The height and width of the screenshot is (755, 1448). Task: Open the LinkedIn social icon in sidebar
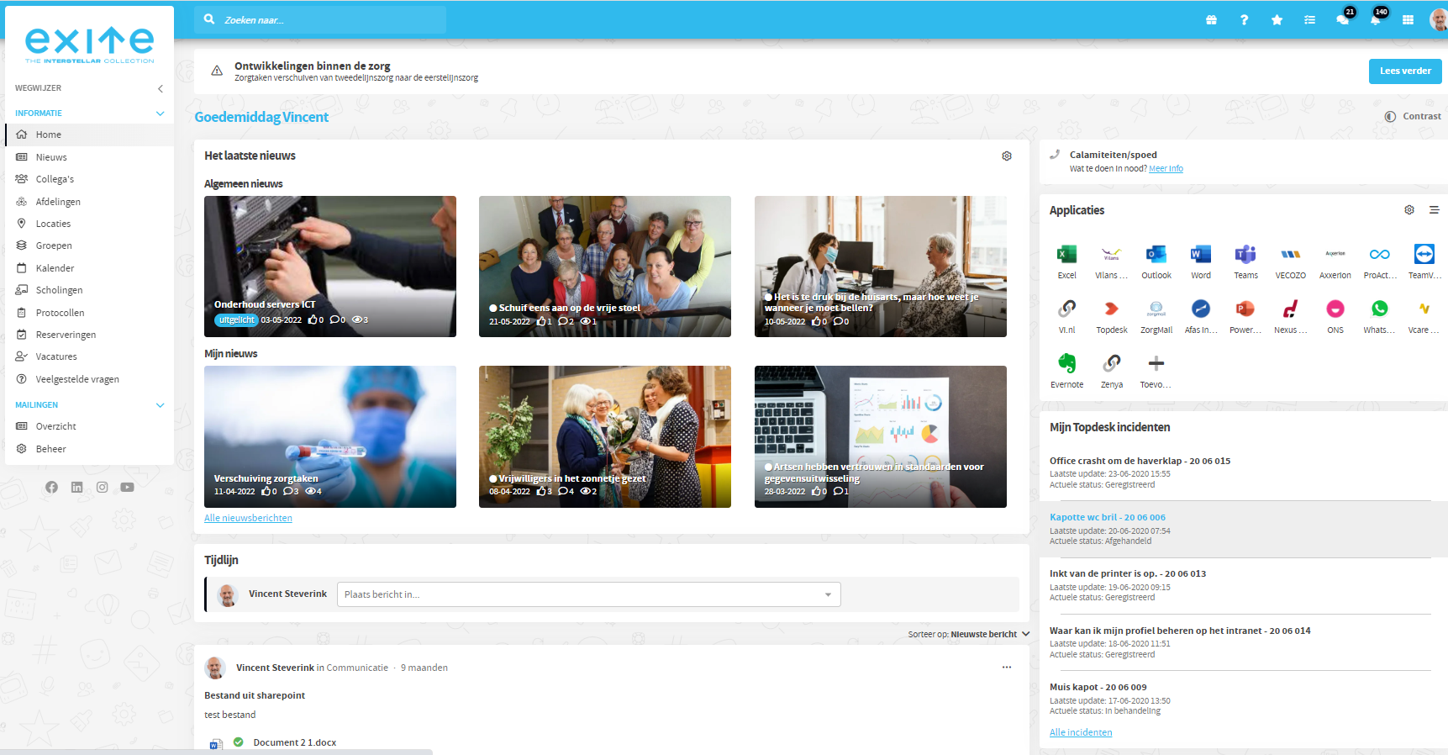(x=77, y=487)
